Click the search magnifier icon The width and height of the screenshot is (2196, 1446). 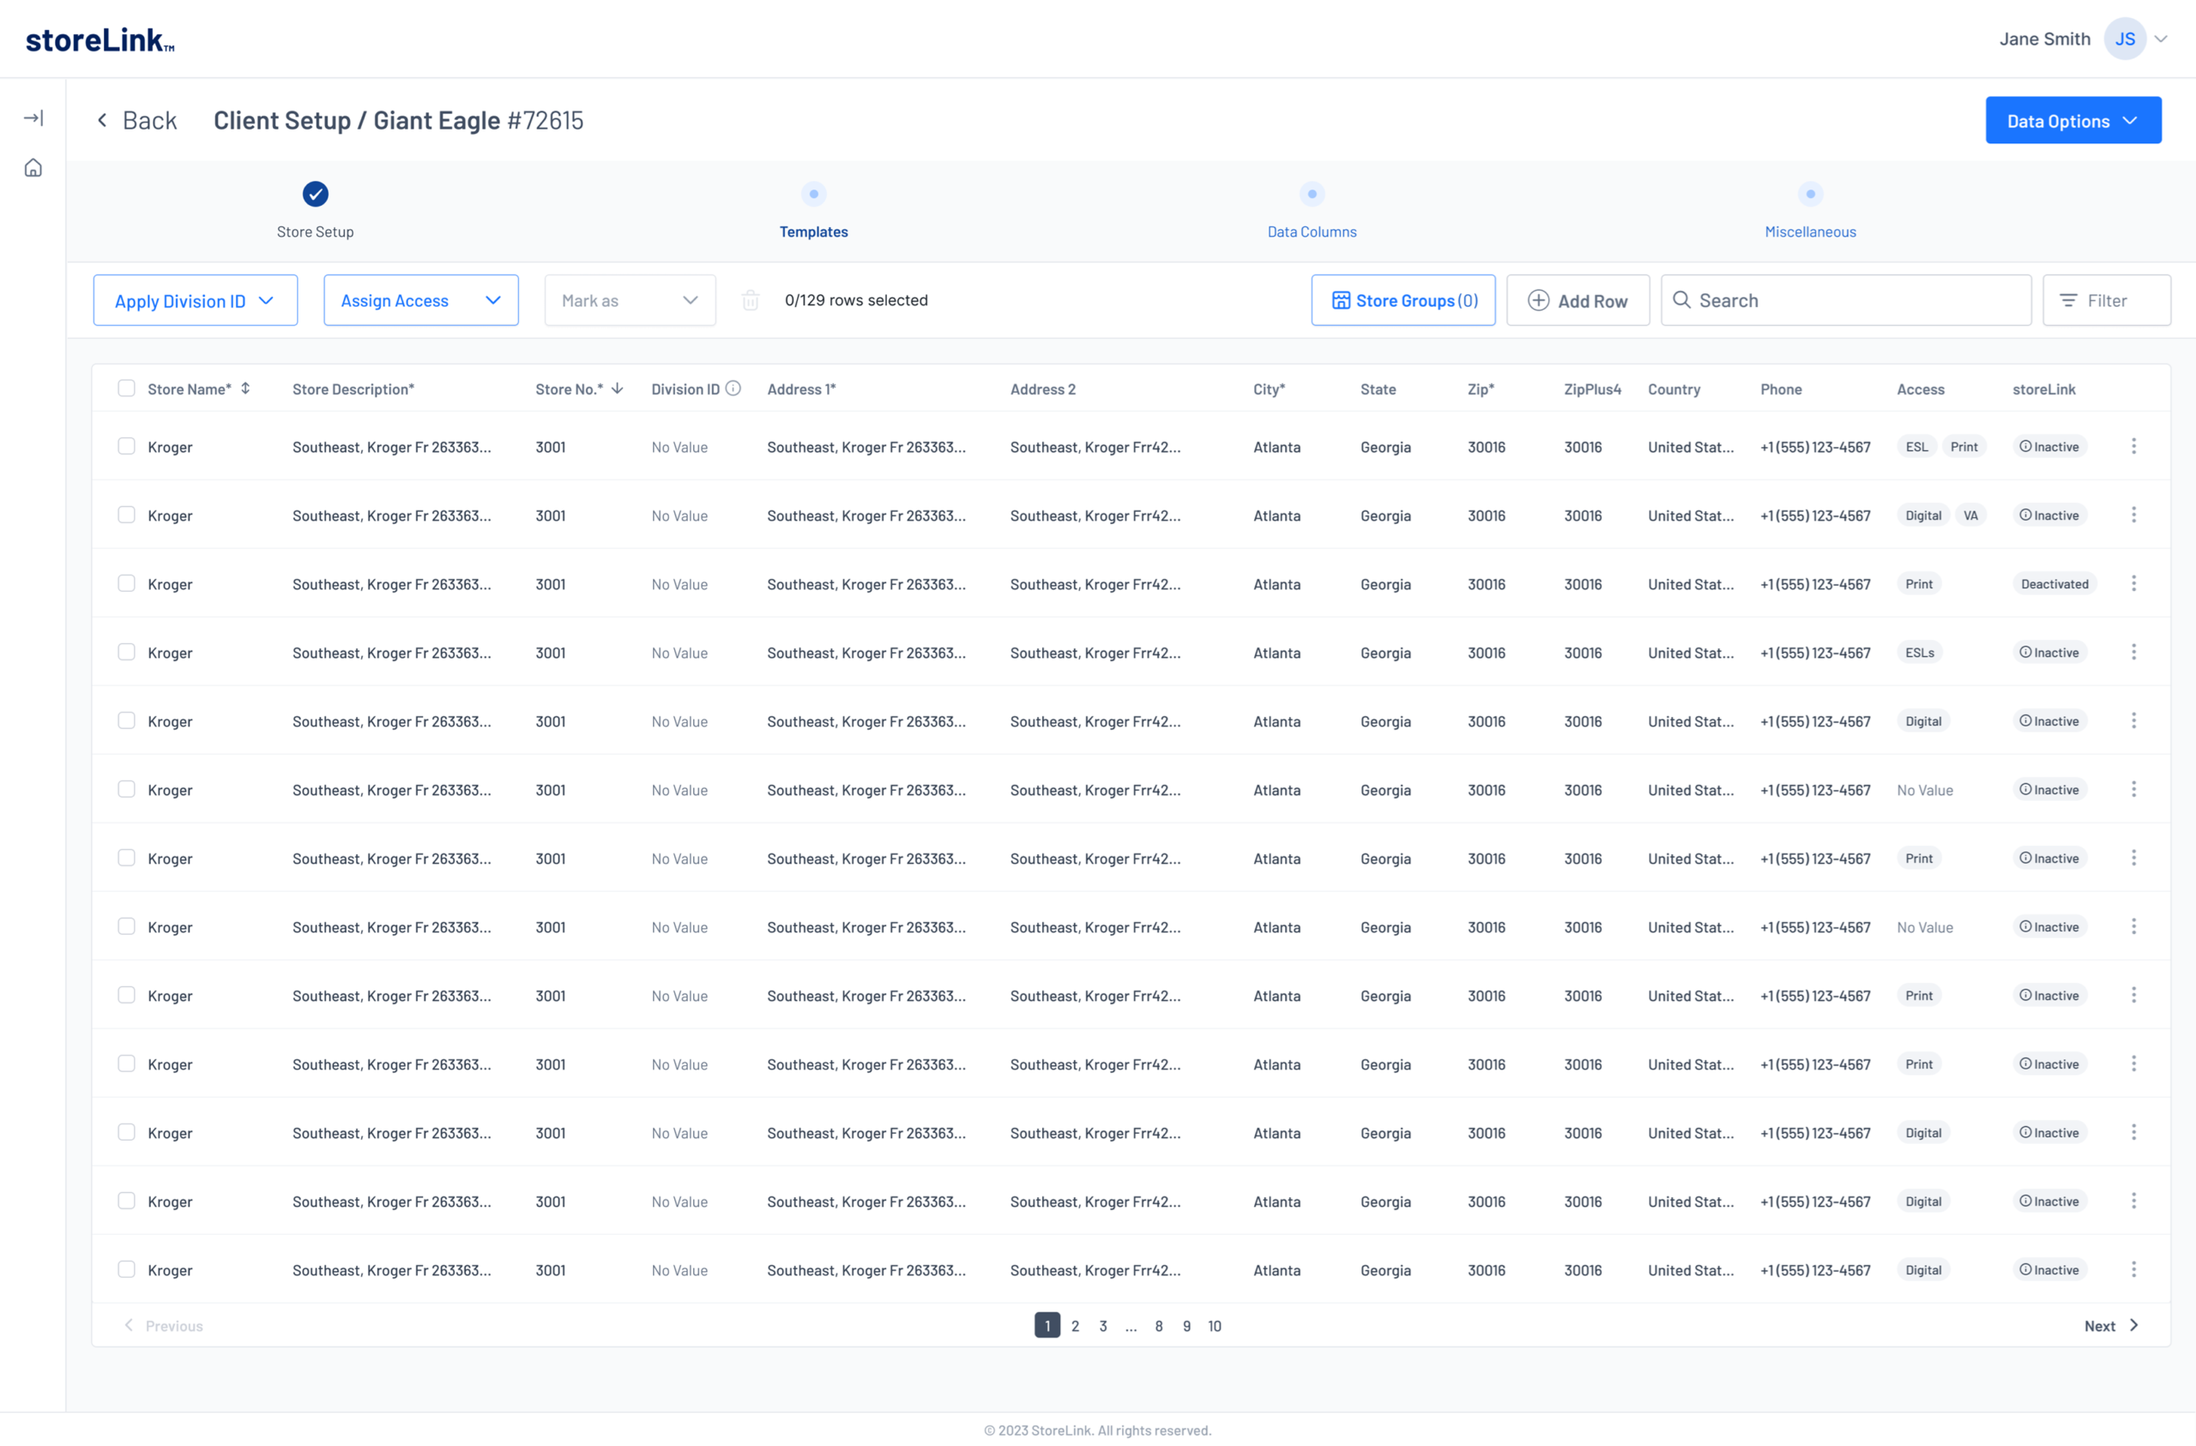tap(1681, 300)
